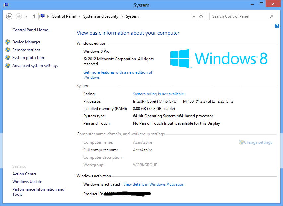Click the Product ID label

[x=93, y=194]
